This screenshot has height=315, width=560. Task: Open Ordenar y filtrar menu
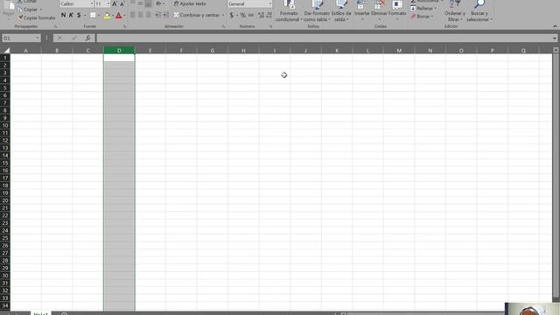455,11
